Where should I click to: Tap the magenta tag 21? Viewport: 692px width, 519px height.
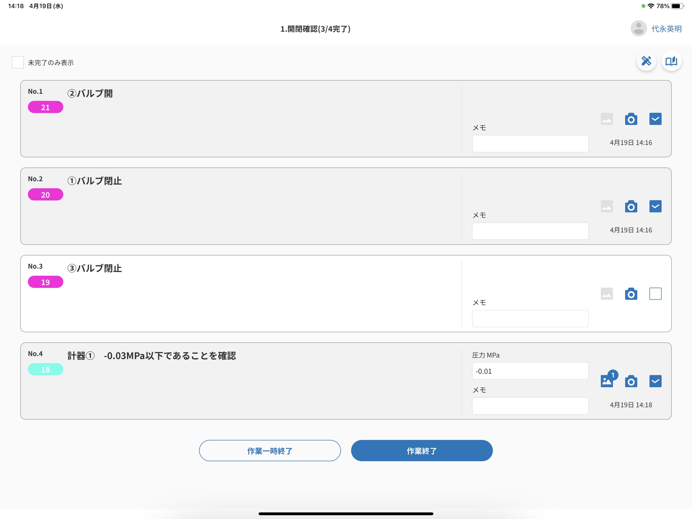(45, 107)
